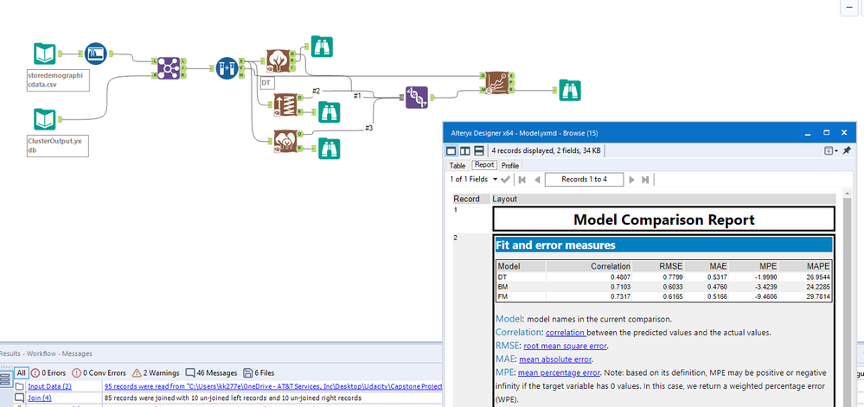
Task: Switch Browse window to stacked pane layout
Action: (x=479, y=150)
